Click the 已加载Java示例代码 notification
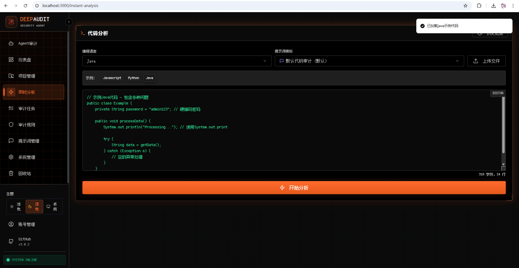This screenshot has width=519, height=268. [x=464, y=26]
